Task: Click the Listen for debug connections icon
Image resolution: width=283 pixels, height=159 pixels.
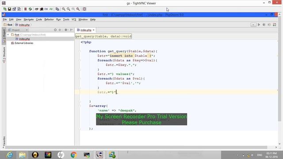Action: (x=269, y=25)
